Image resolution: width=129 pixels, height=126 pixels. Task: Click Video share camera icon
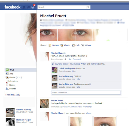click(x=83, y=45)
